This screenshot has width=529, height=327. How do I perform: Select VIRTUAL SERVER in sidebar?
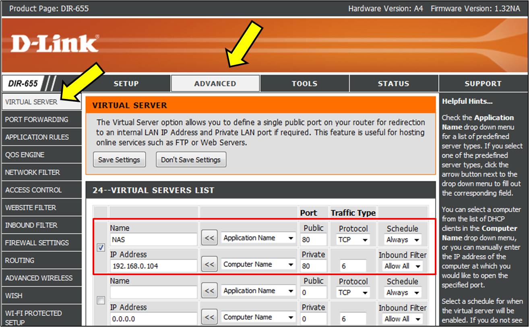pyautogui.click(x=41, y=102)
